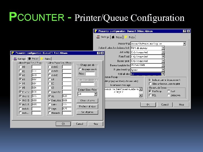Open the Default Size / Price A4 dropdown

point(96,94)
